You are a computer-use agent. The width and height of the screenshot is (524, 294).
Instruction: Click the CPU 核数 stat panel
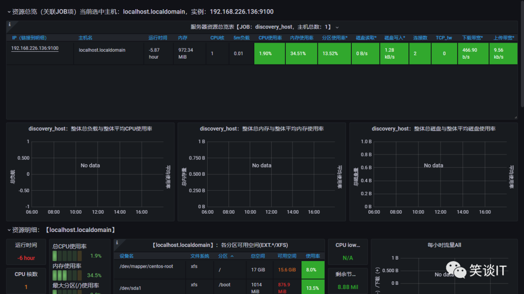coord(26,280)
